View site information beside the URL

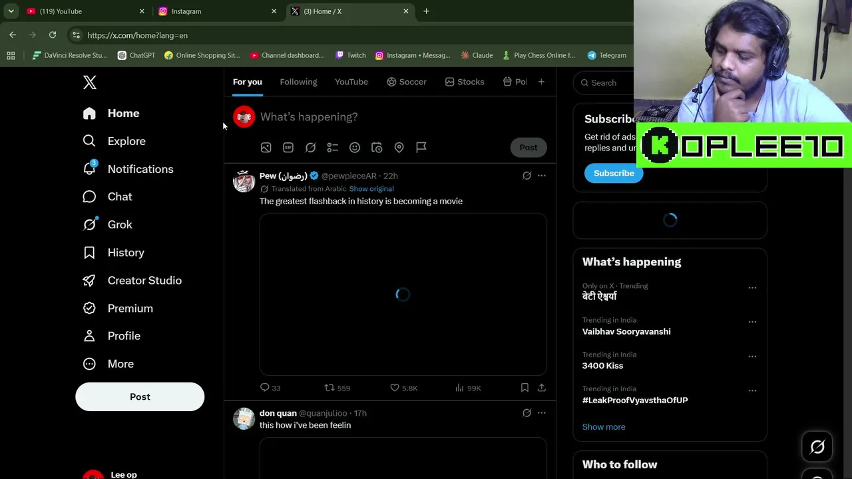click(76, 35)
